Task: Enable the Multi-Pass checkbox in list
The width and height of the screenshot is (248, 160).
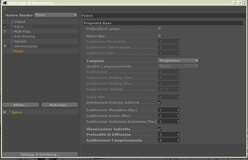Action: [x=5, y=31]
